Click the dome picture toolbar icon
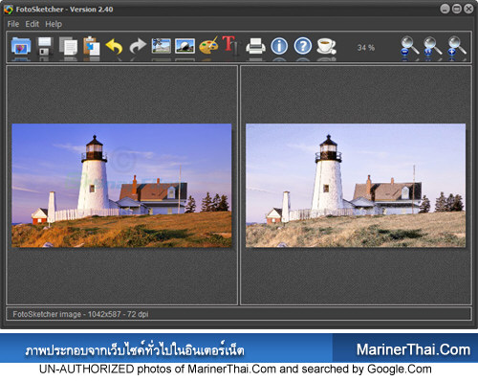Image resolution: width=478 pixels, height=381 pixels. coord(185,46)
